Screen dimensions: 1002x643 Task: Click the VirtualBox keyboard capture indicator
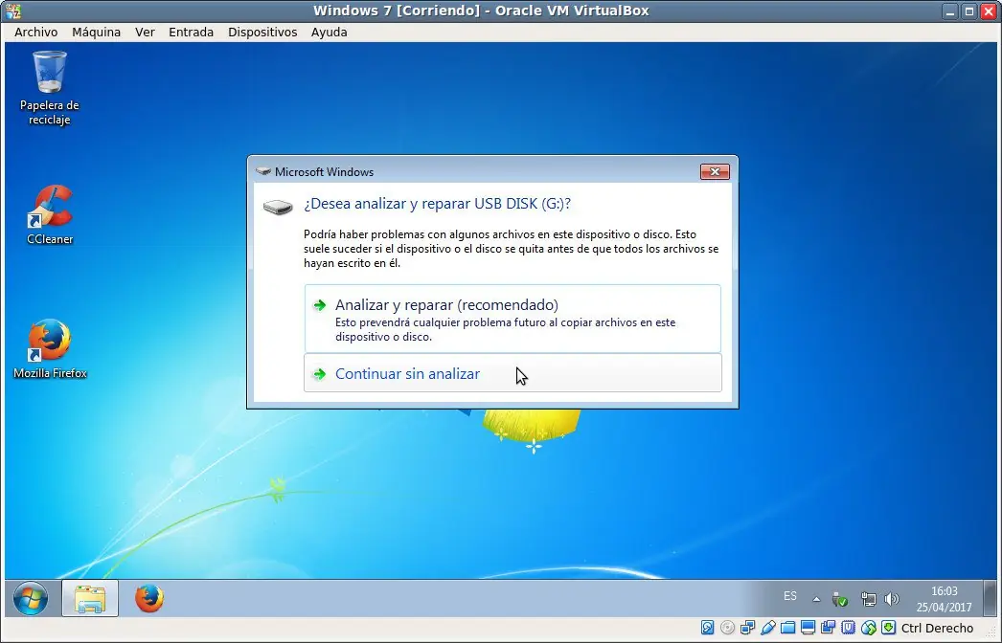pos(888,628)
